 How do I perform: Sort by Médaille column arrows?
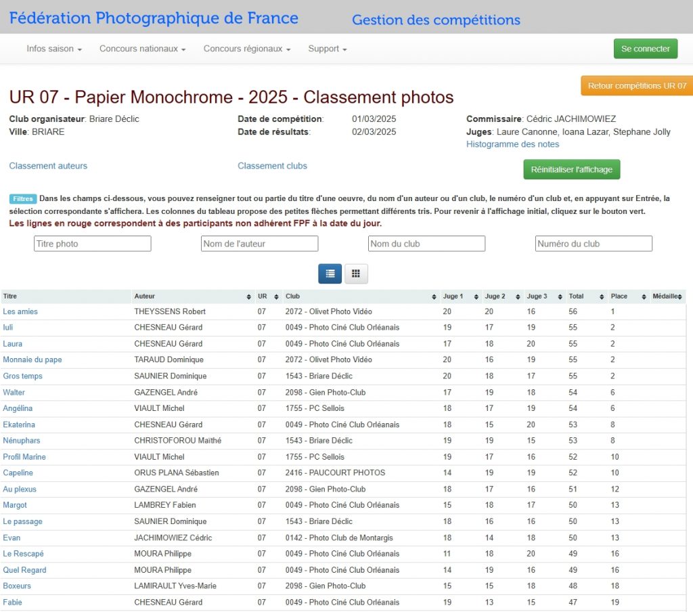click(680, 297)
